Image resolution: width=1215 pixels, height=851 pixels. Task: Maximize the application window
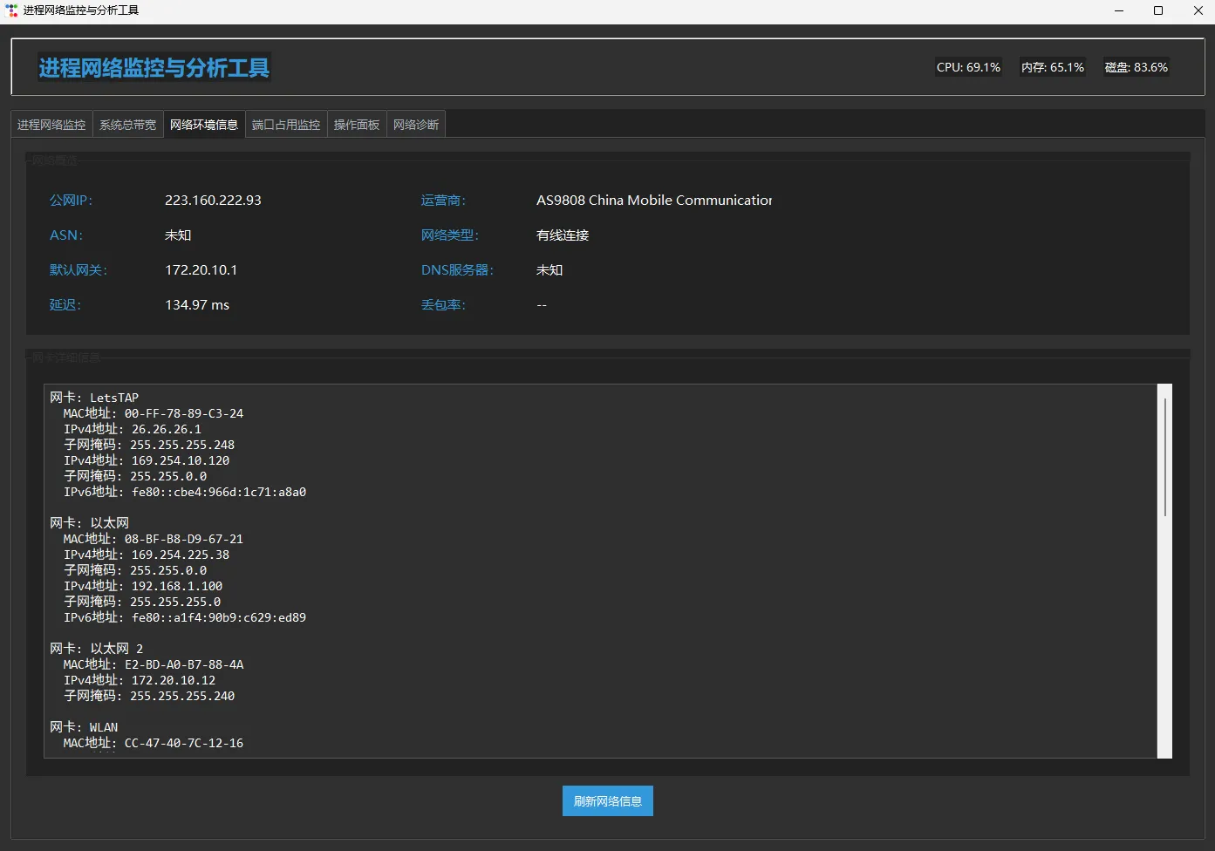coord(1158,10)
